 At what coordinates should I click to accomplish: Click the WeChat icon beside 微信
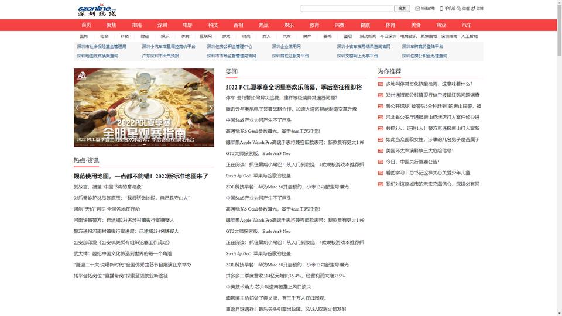459,8
